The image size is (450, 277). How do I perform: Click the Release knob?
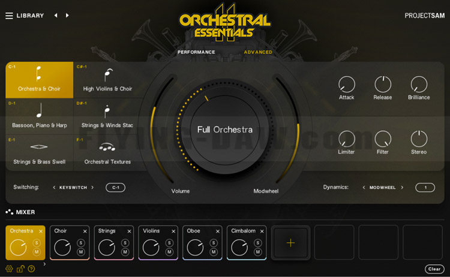click(383, 85)
